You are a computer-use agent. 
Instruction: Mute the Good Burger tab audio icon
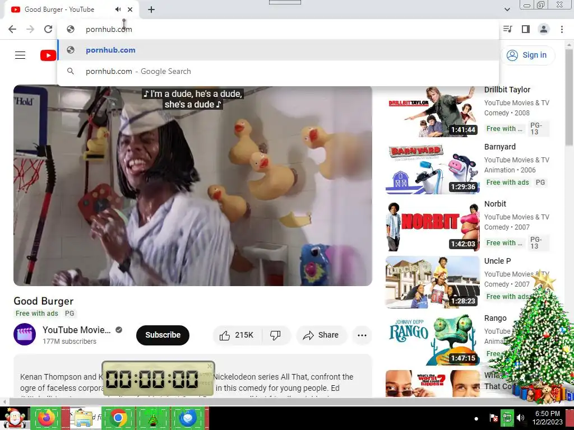click(118, 10)
